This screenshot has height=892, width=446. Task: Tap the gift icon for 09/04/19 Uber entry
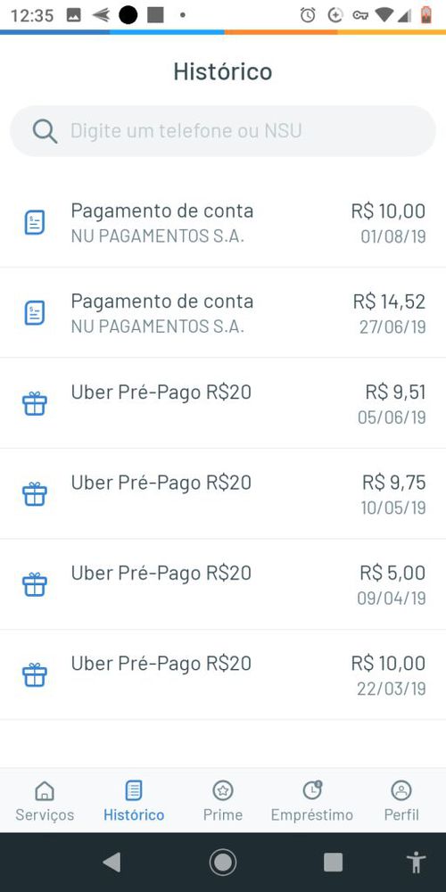[35, 584]
